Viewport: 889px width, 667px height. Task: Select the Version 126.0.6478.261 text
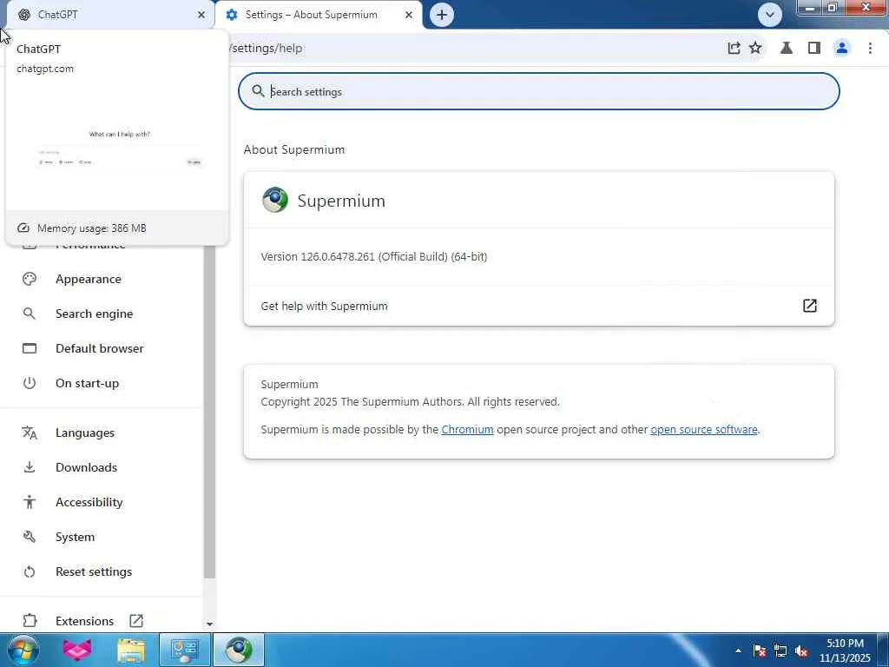pos(373,256)
